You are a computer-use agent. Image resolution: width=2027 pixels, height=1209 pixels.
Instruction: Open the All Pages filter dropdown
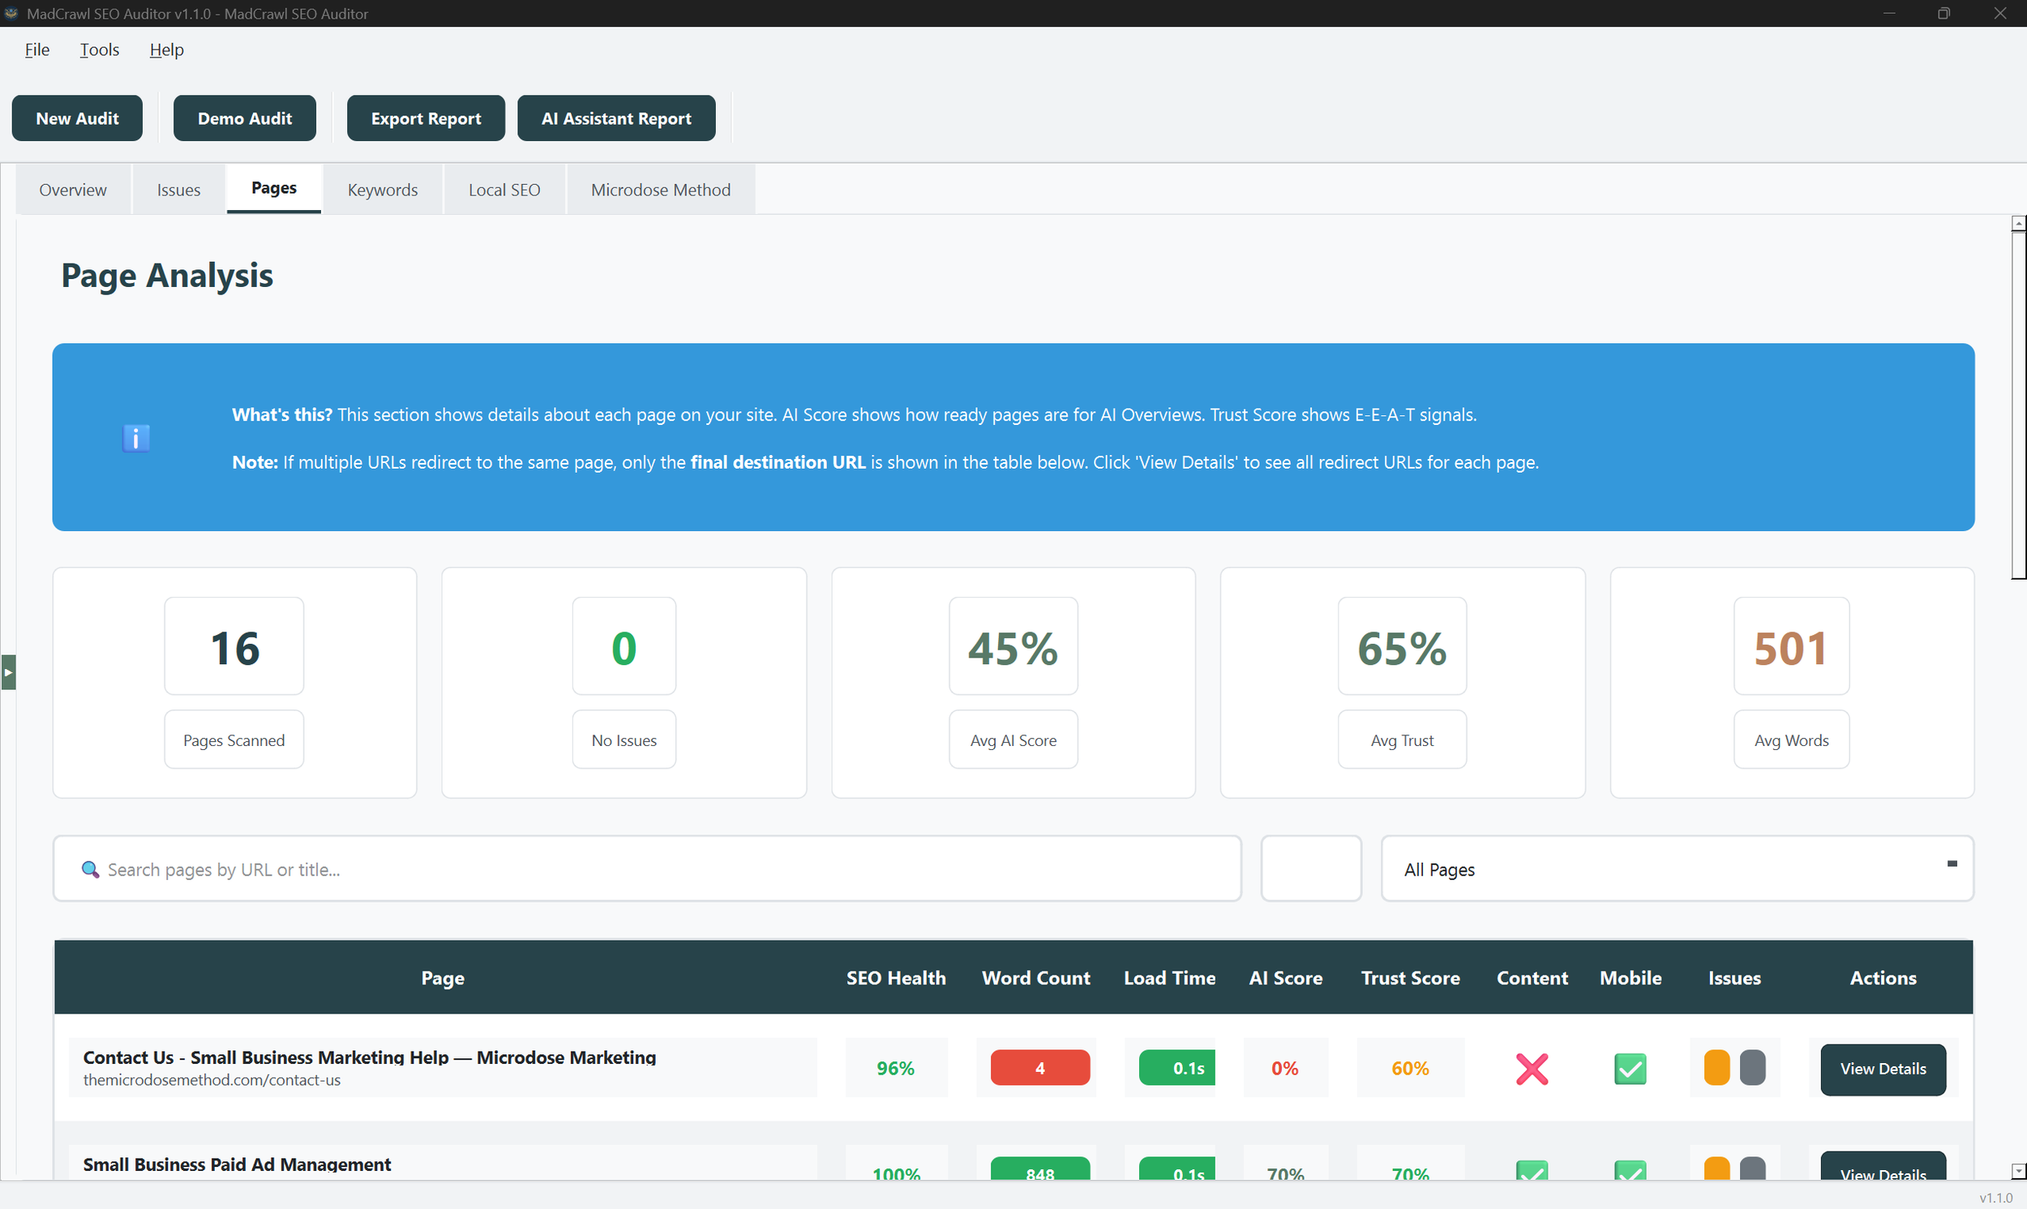tap(1676, 868)
